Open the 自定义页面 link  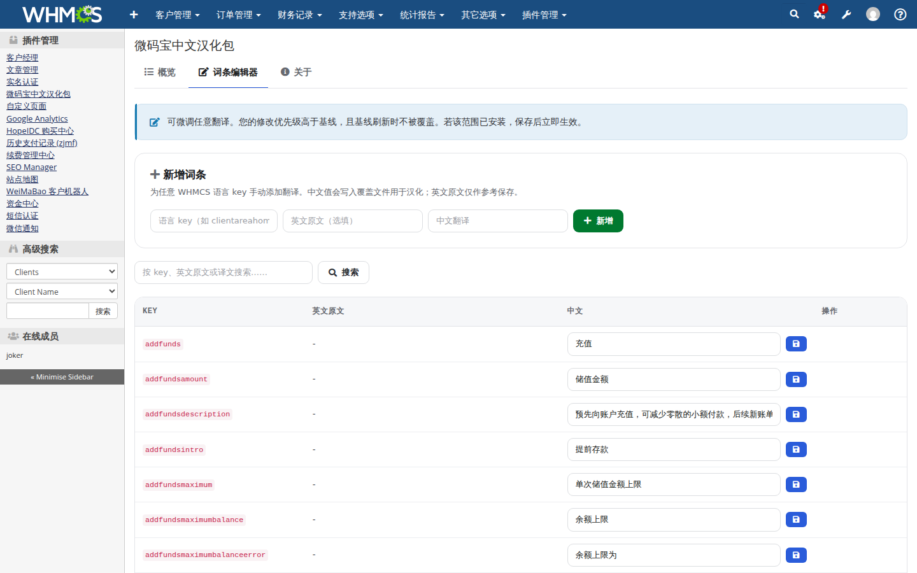(x=26, y=106)
